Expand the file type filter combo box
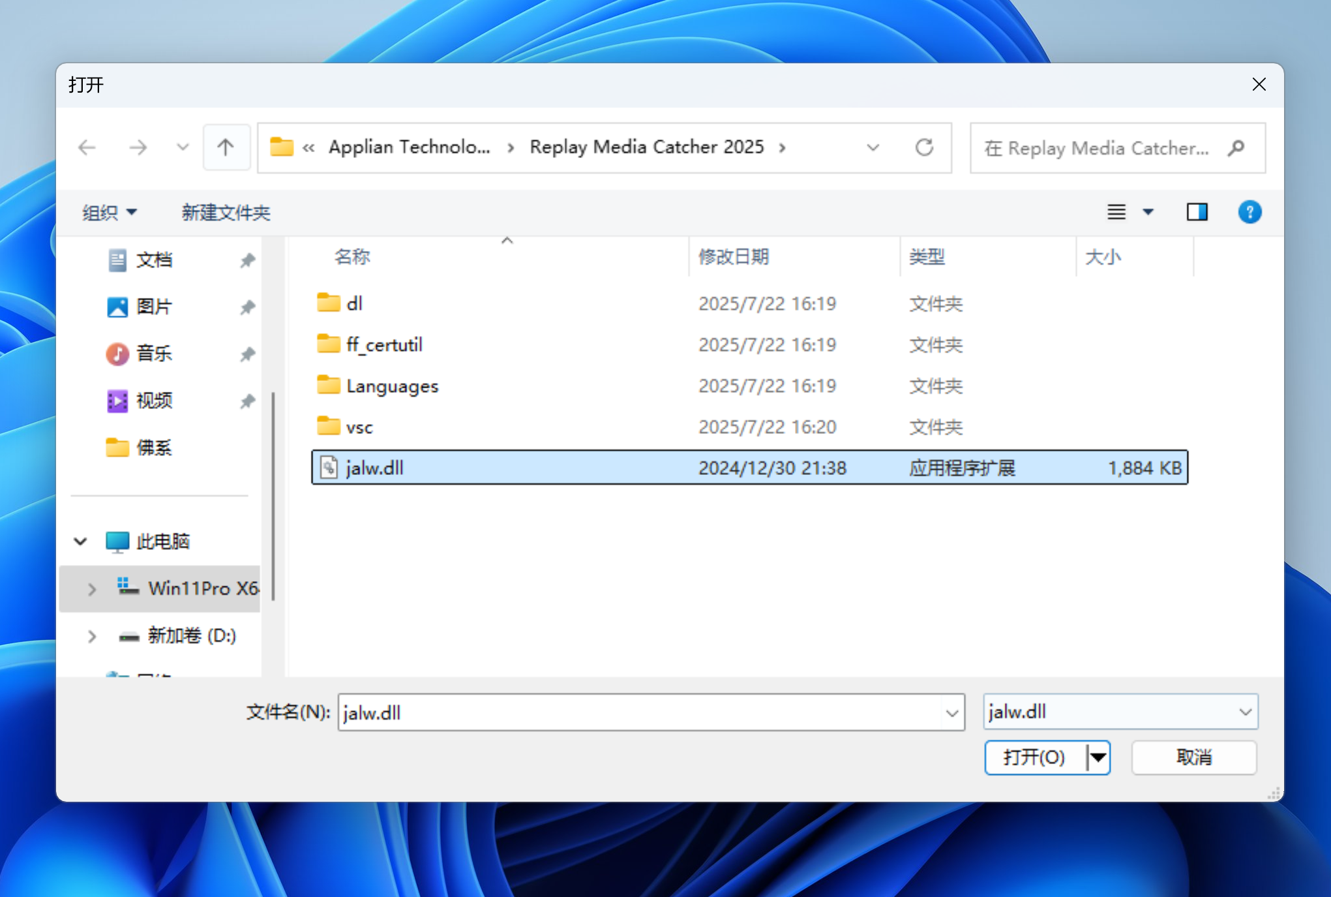The height and width of the screenshot is (897, 1331). [1245, 712]
